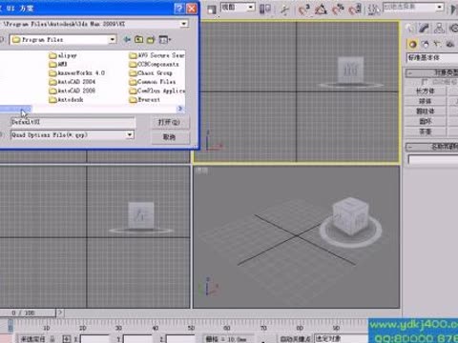
Task: Click the time slider next-frame arrow
Action: (x=60, y=313)
